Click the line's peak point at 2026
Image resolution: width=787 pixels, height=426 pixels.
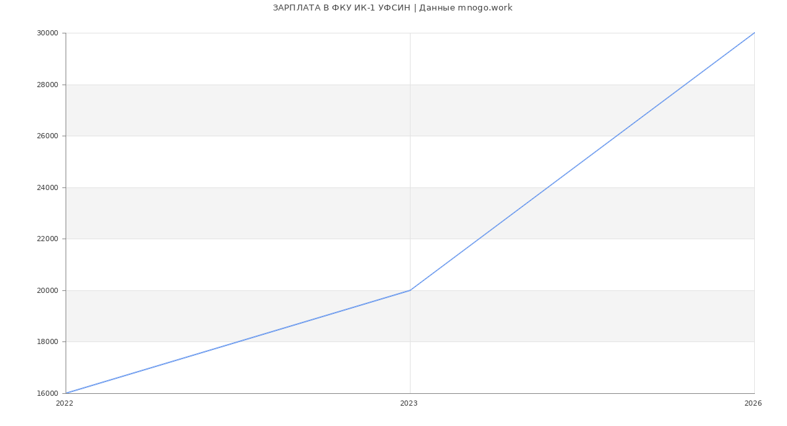click(x=754, y=33)
